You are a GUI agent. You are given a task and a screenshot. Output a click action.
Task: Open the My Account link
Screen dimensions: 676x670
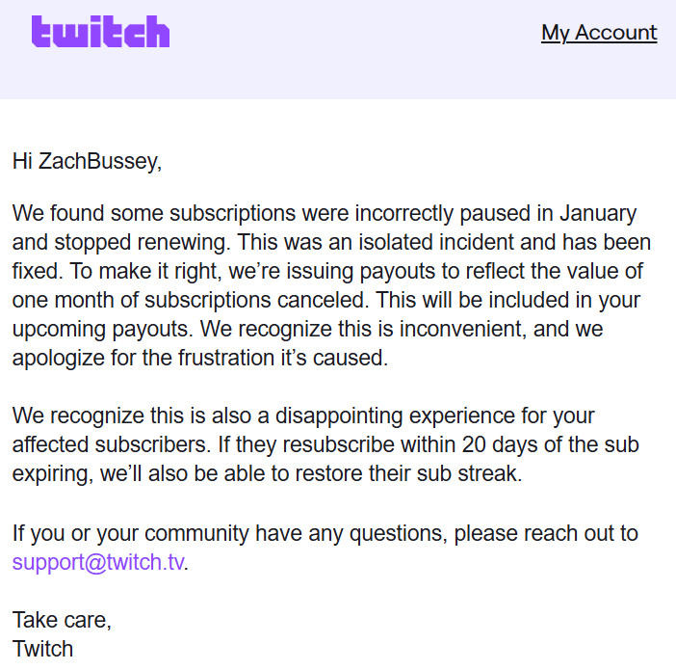click(x=599, y=33)
